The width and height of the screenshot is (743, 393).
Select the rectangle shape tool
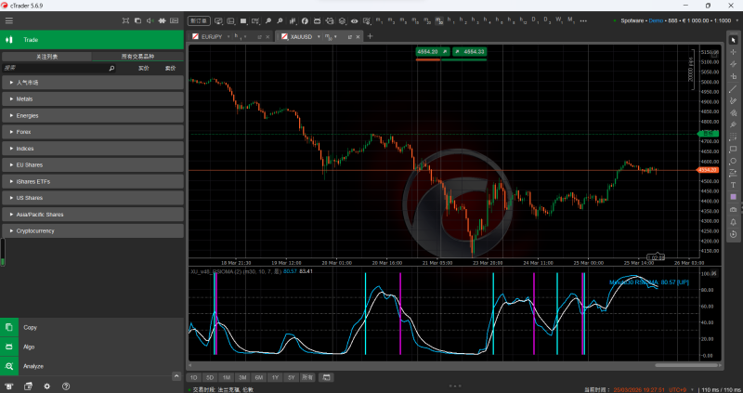(734, 150)
